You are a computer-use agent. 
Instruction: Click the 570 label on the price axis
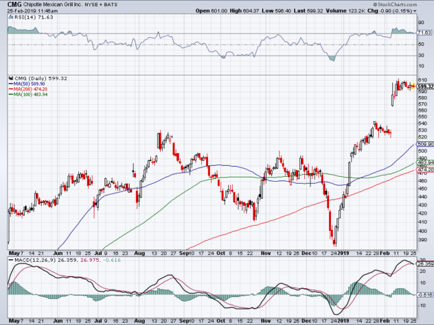[422, 104]
